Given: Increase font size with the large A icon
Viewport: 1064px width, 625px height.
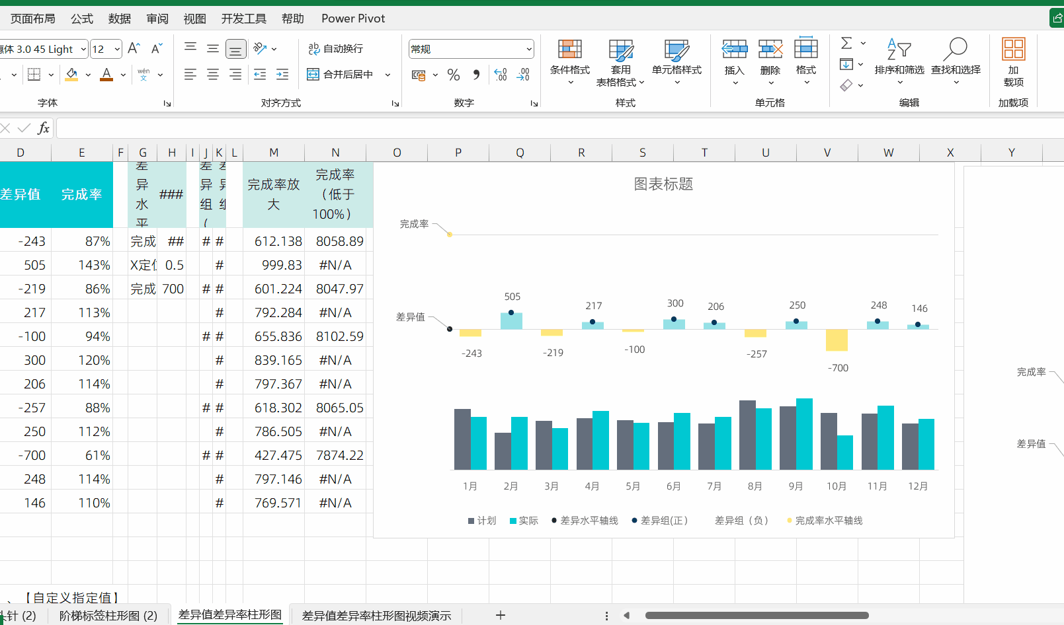Looking at the screenshot, I should click(x=134, y=48).
